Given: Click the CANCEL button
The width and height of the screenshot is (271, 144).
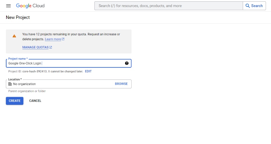Looking at the screenshot, I should click(x=35, y=101).
